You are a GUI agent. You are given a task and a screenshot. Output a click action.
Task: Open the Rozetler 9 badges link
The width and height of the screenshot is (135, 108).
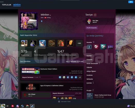click(x=90, y=42)
